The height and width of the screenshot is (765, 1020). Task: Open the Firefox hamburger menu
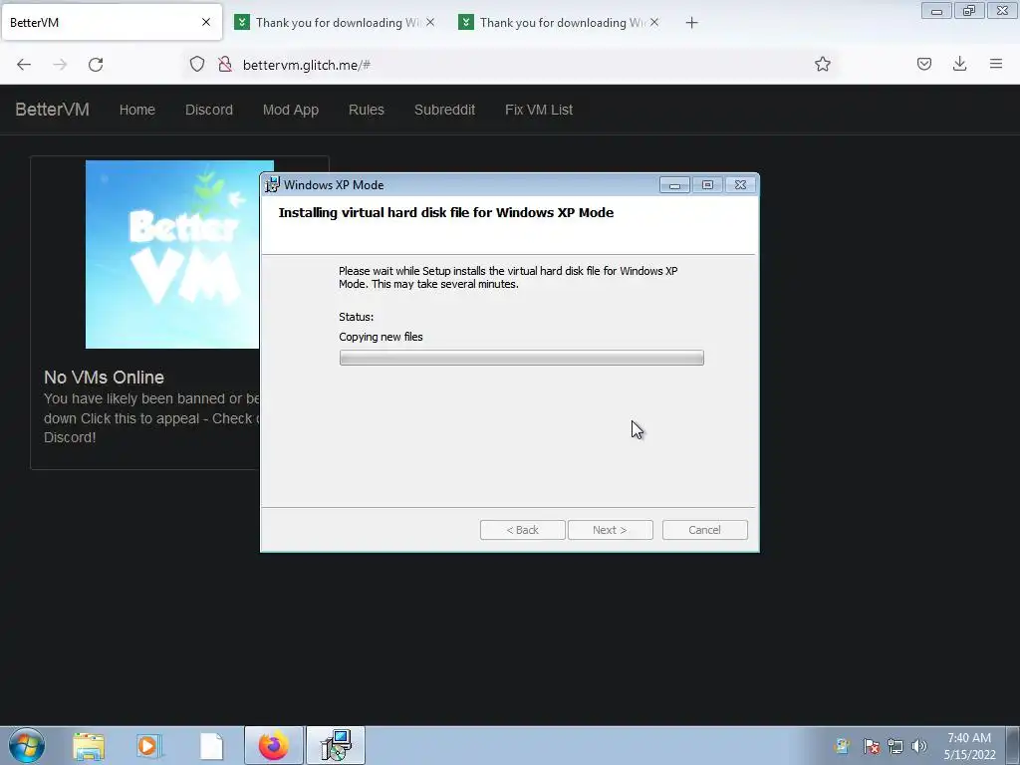click(996, 64)
